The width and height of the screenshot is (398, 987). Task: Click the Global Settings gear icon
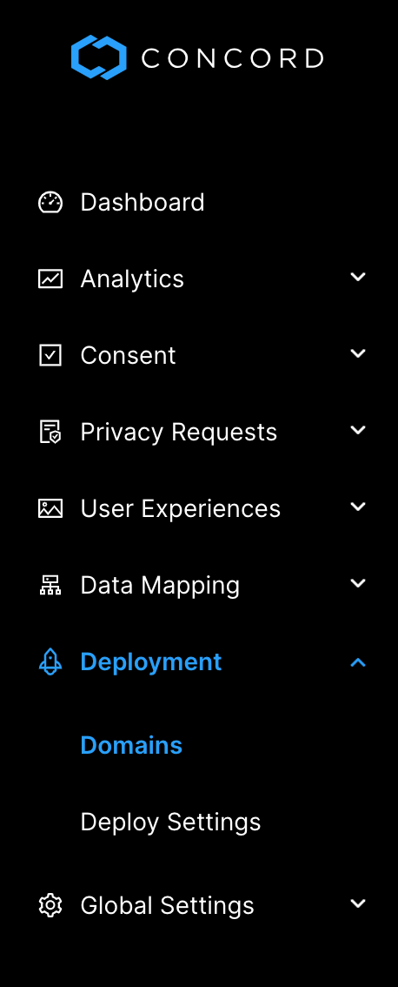click(x=50, y=906)
